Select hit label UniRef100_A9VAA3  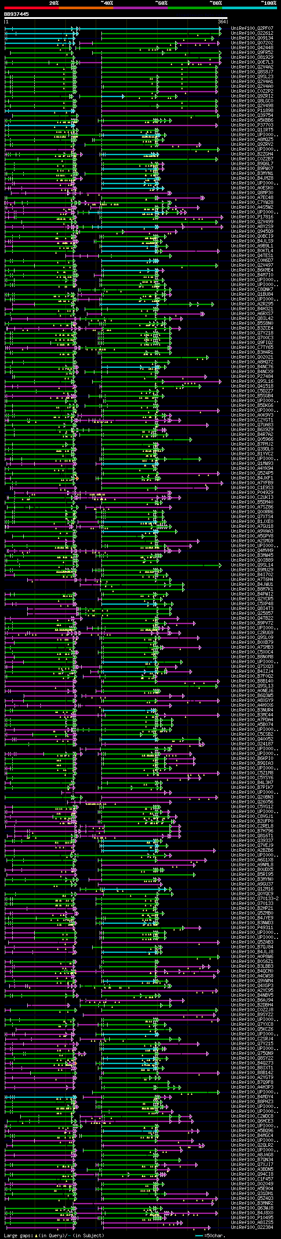(252, 531)
